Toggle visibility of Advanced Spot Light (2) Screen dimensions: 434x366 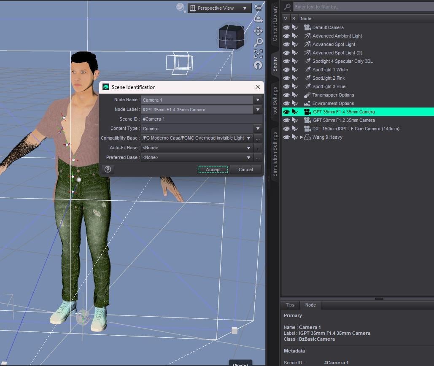[286, 53]
